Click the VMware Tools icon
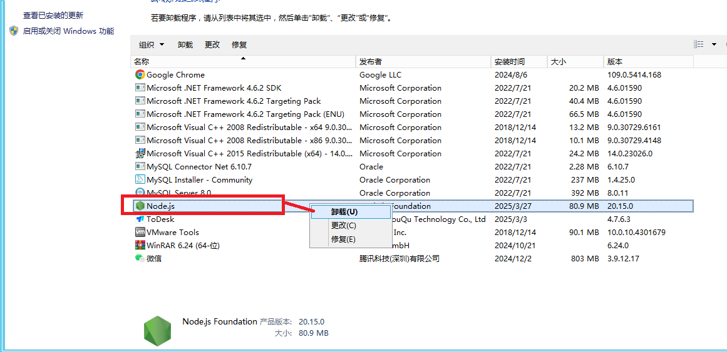This screenshot has width=727, height=352. point(140,232)
